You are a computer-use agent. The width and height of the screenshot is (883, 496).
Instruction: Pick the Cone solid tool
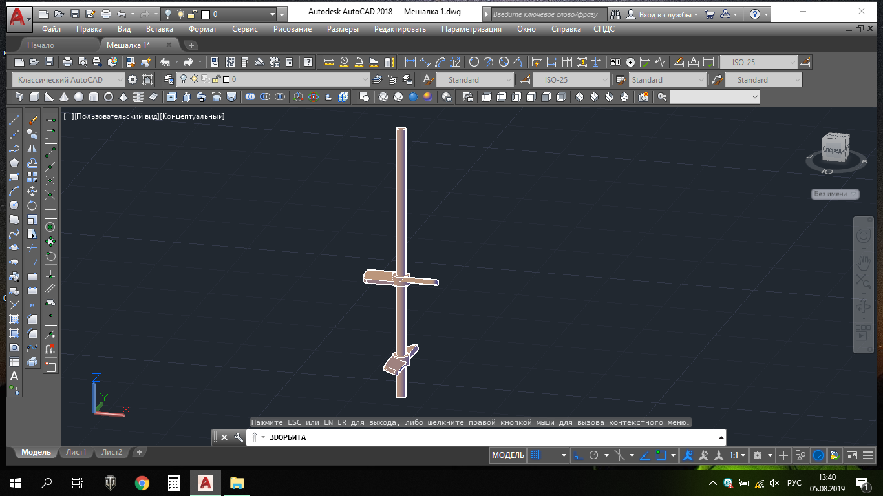(64, 97)
